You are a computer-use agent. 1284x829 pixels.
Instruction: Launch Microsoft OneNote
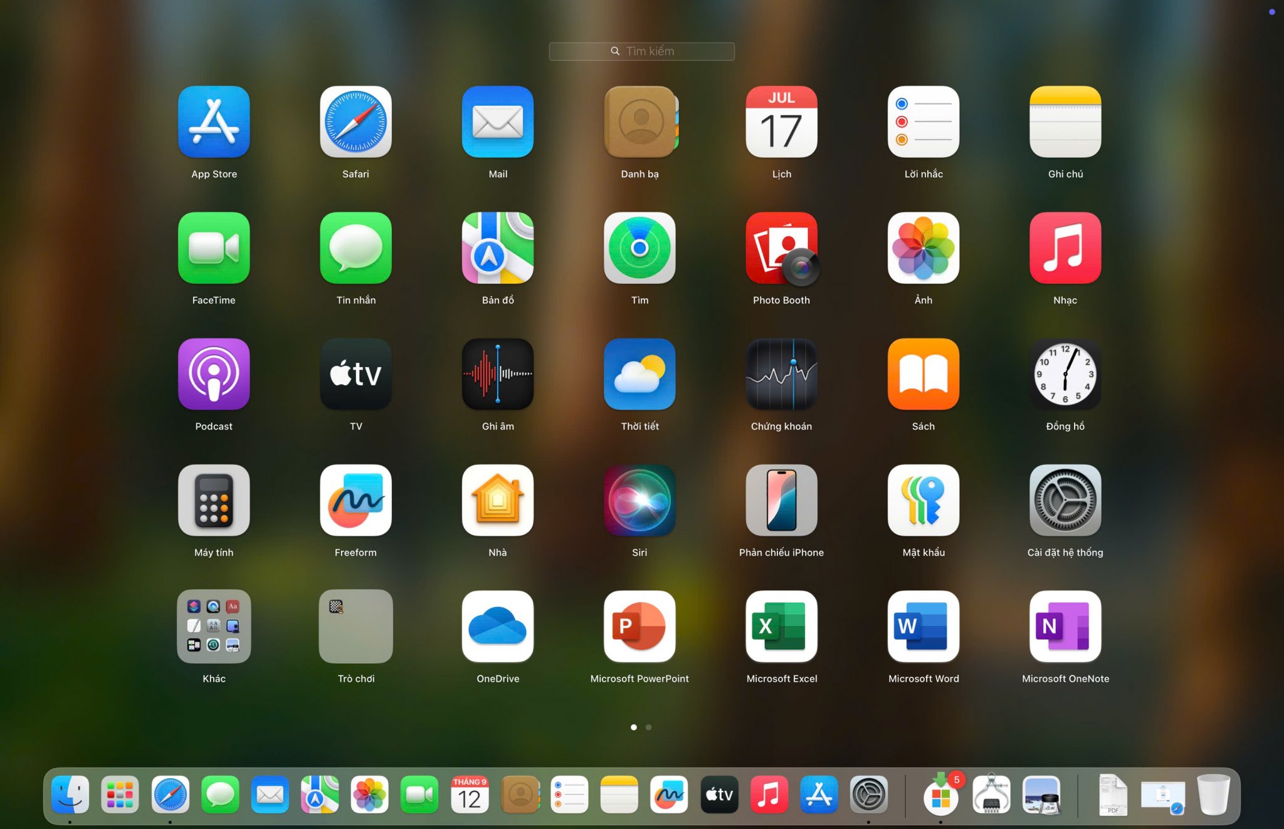coord(1065,626)
